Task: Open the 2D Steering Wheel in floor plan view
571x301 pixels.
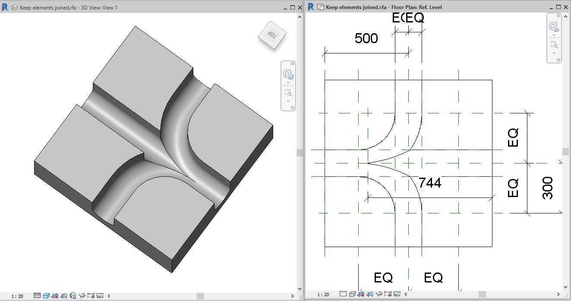Action: pos(554,27)
